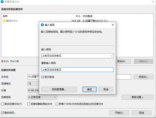Click the Bandizip logo in the password dialog title

pos(42,25)
